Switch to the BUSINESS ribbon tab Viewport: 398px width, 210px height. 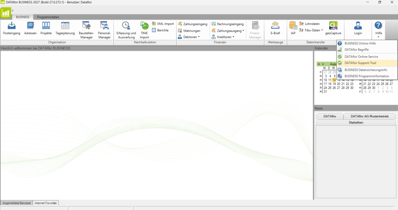click(x=23, y=17)
